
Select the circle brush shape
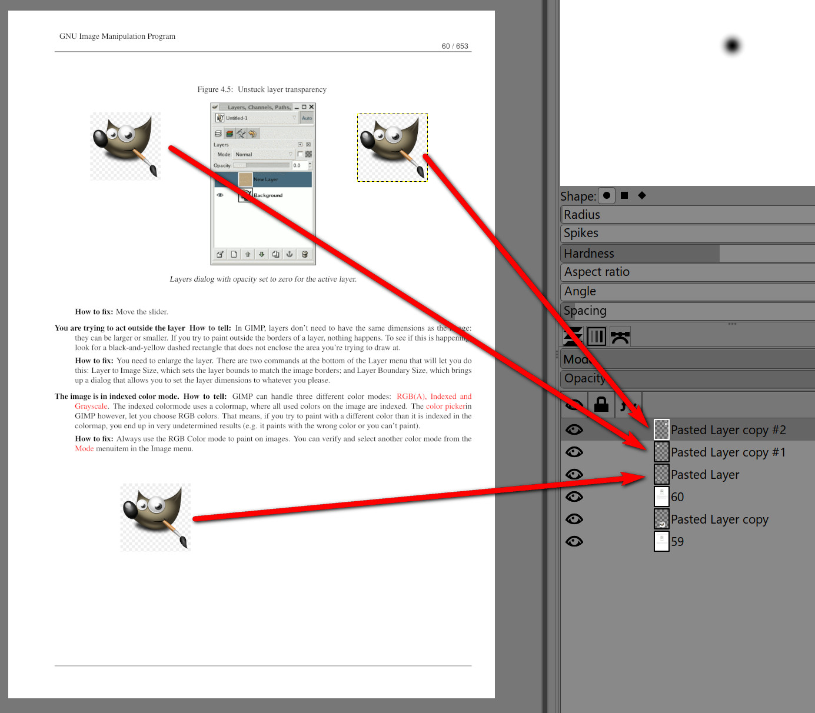coord(607,195)
